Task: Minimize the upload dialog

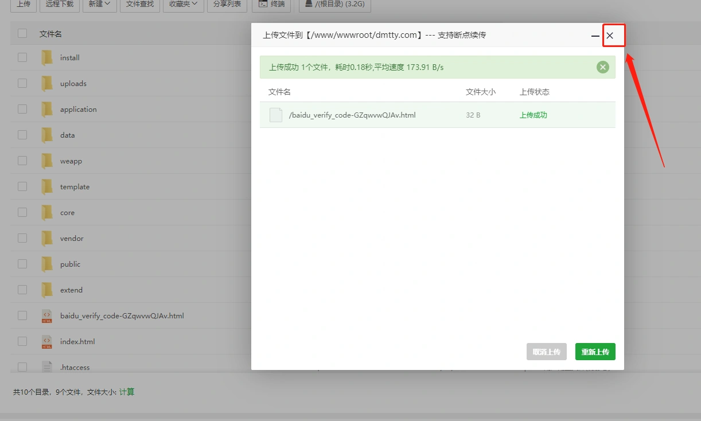Action: (595, 36)
